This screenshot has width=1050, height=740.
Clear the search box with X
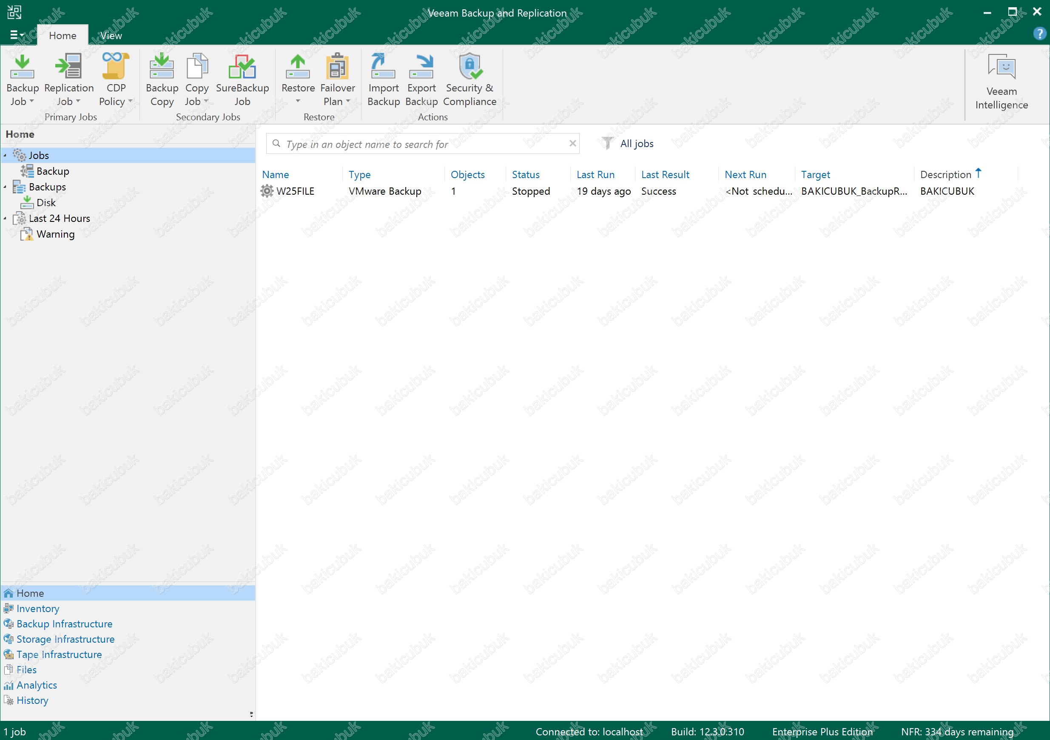point(572,144)
